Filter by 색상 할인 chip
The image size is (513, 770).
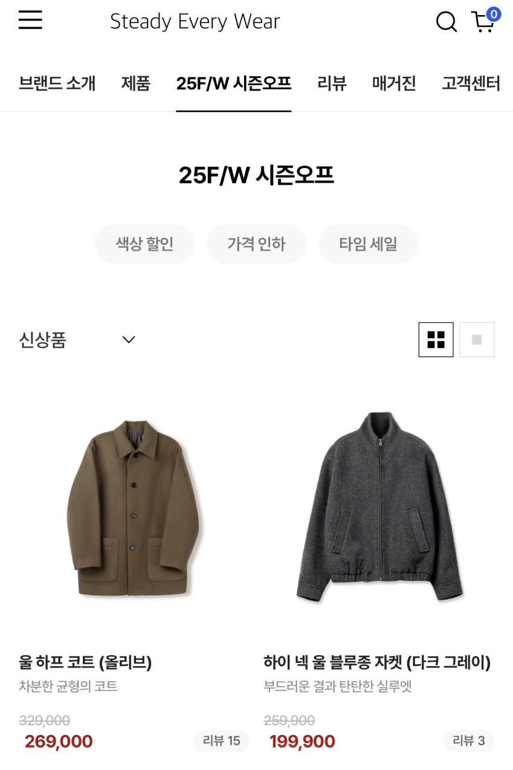click(144, 244)
